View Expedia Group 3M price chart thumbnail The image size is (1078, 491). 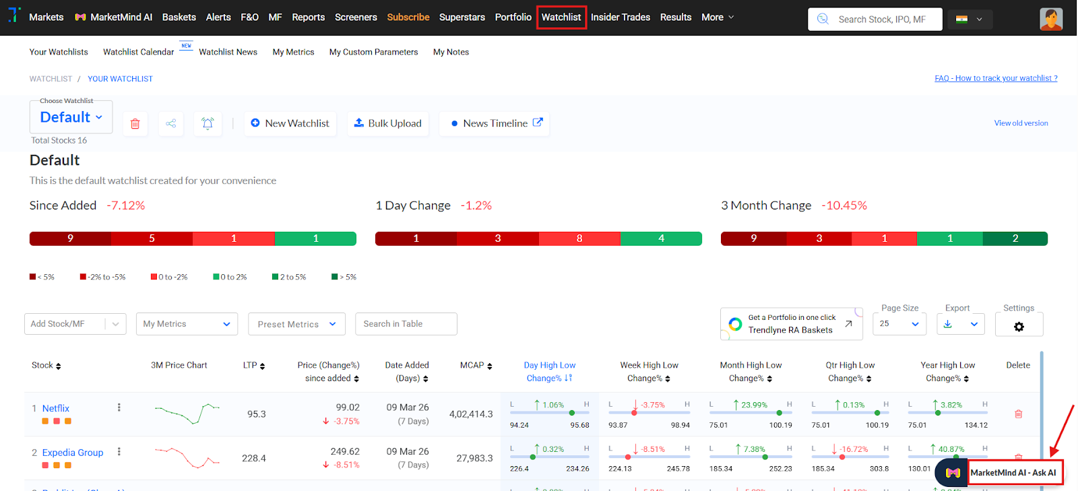point(187,457)
